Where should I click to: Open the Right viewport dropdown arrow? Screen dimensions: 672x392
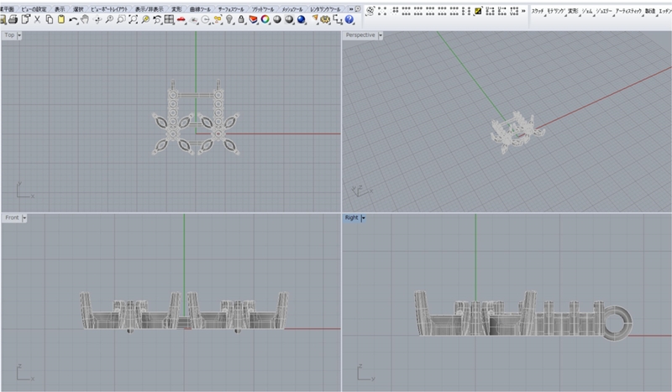pyautogui.click(x=364, y=218)
